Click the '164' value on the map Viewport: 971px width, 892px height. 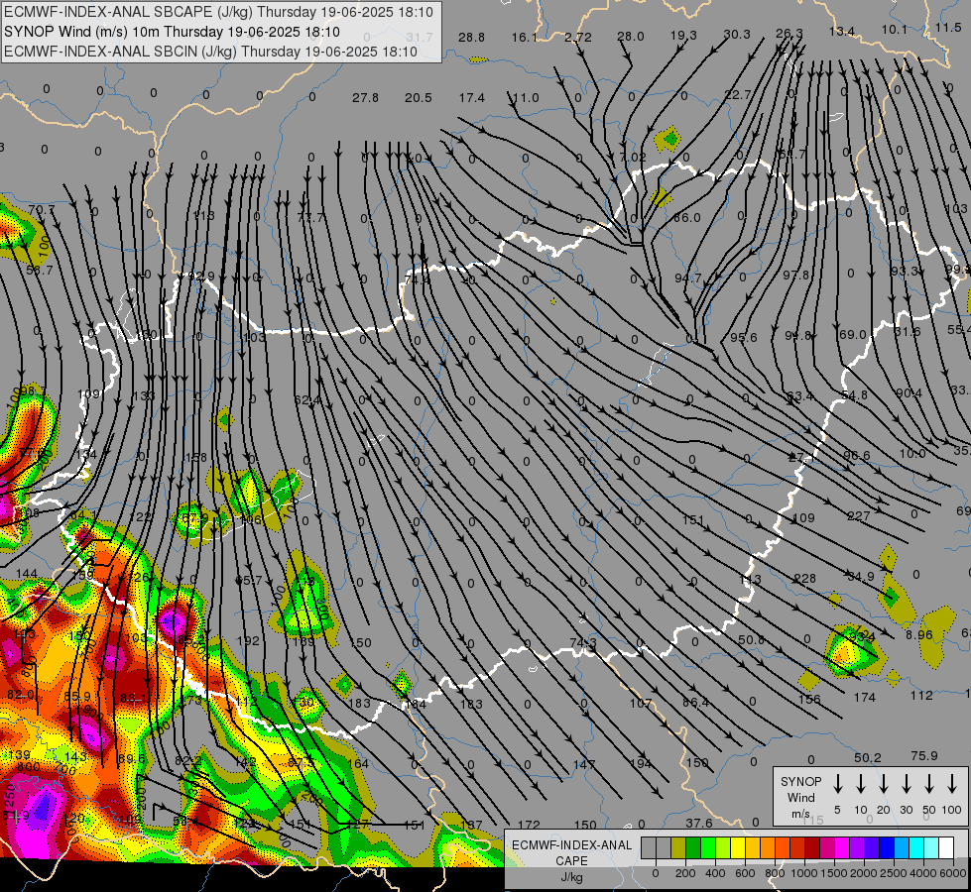point(358,764)
